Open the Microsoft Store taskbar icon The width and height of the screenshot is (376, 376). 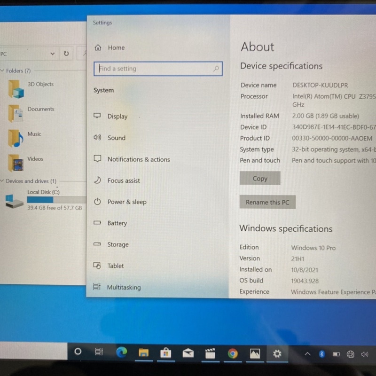pyautogui.click(x=165, y=353)
